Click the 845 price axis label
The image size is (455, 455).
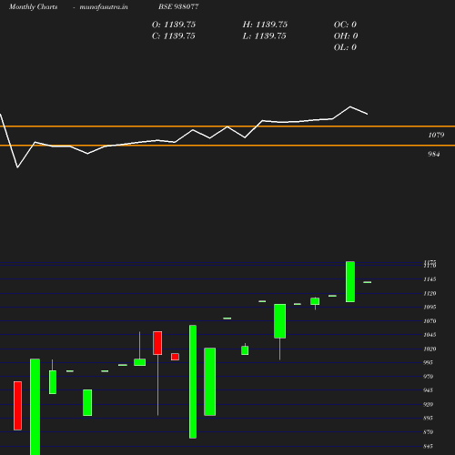coord(428,446)
